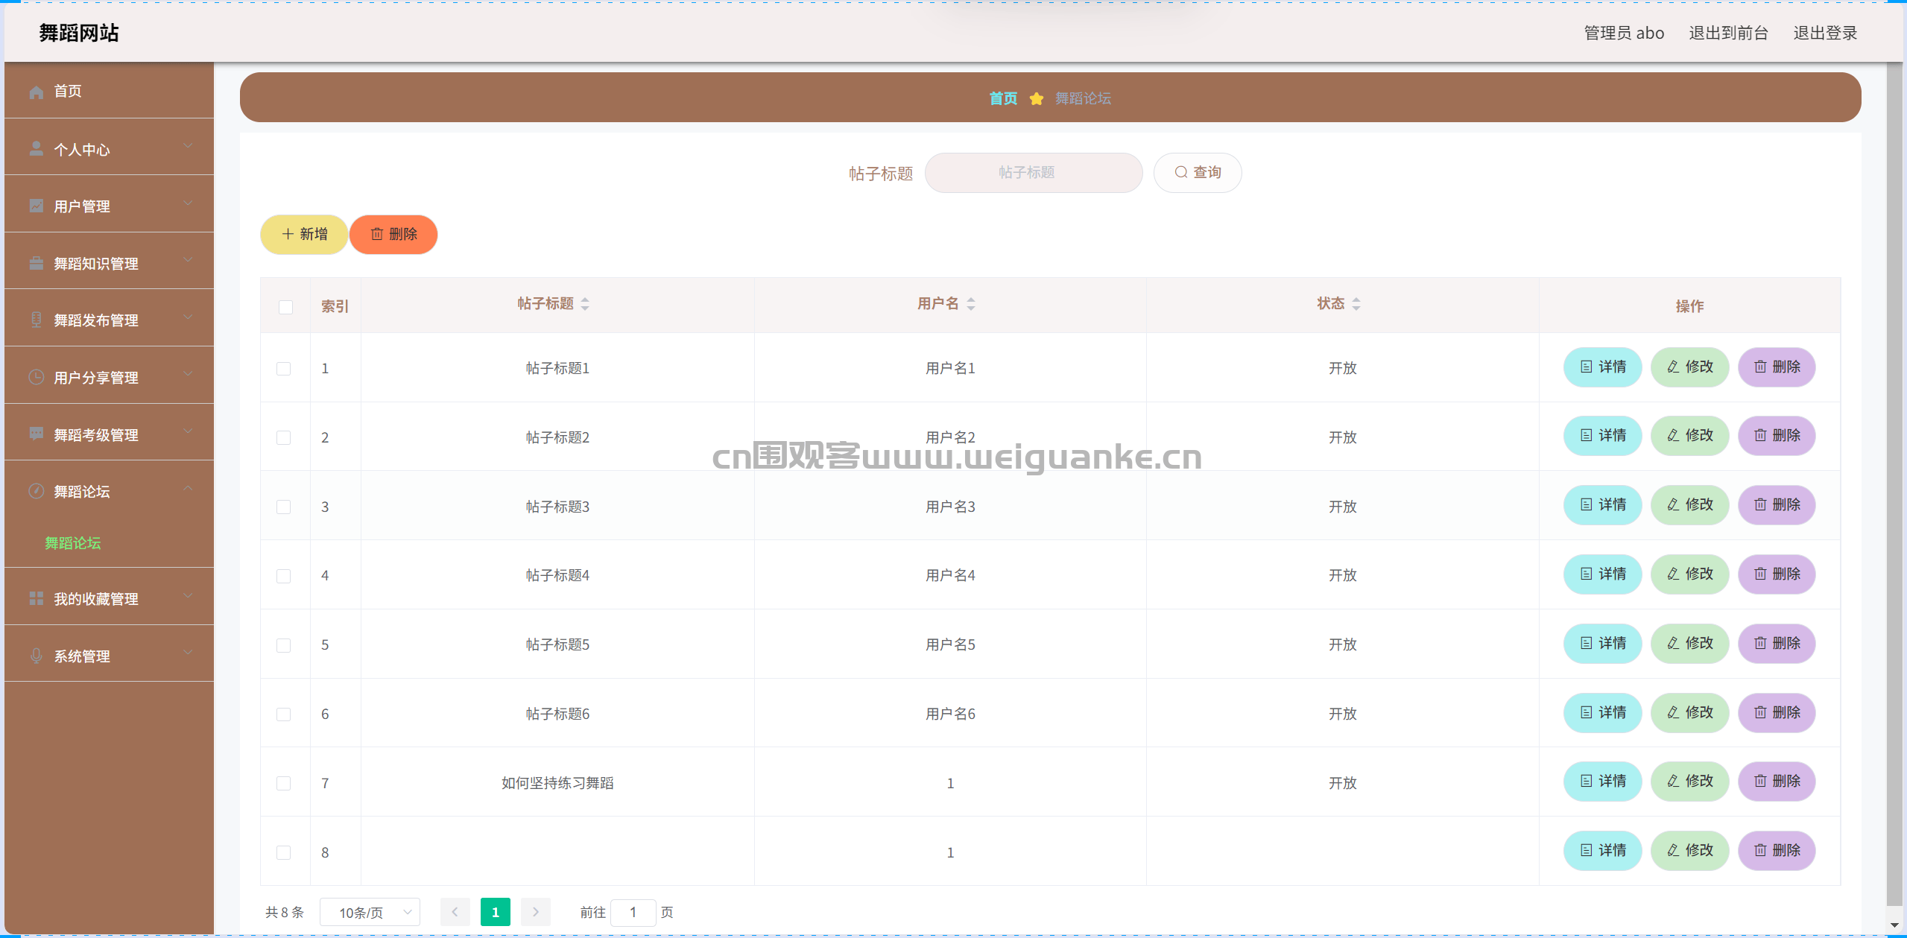Collapse 舞蹈论坛 menu chevron
Image resolution: width=1907 pixels, height=938 pixels.
click(x=188, y=489)
